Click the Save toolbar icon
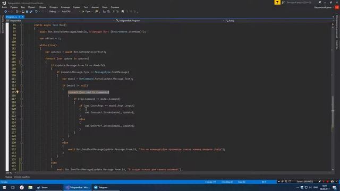340x191 pixels. (27, 12)
